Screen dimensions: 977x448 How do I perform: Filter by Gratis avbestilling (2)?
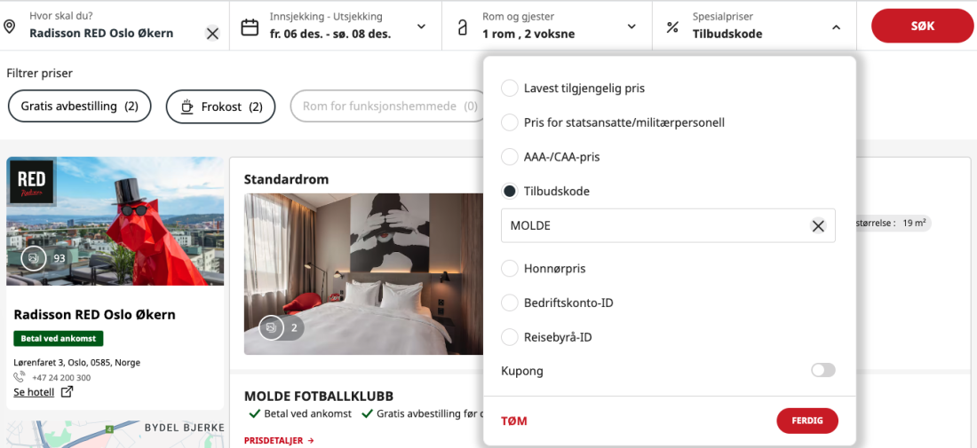pos(80,106)
